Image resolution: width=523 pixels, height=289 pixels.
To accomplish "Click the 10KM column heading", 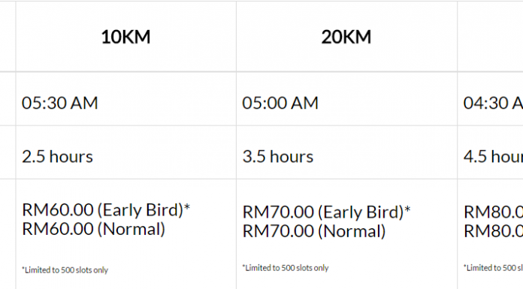I will [125, 37].
